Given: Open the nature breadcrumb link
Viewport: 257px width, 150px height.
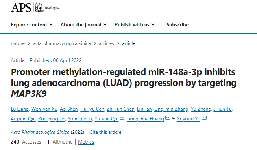Looking at the screenshot, I should click(x=18, y=43).
